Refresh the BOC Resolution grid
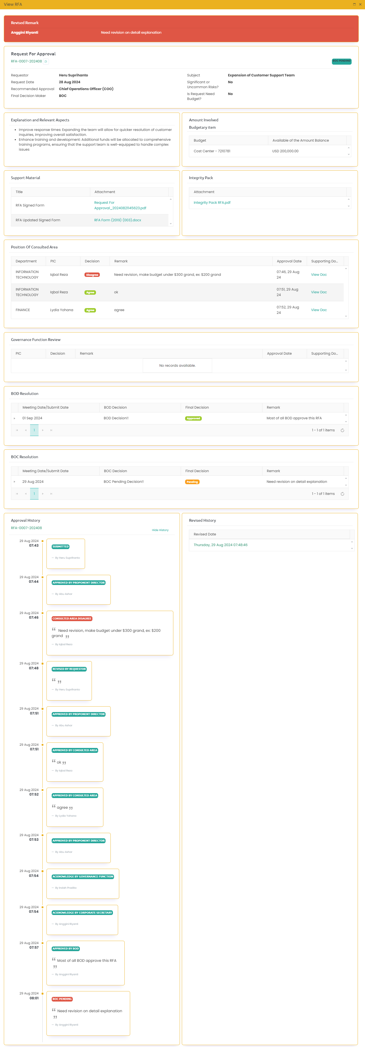Screen dimensions: 365x1050 point(342,494)
